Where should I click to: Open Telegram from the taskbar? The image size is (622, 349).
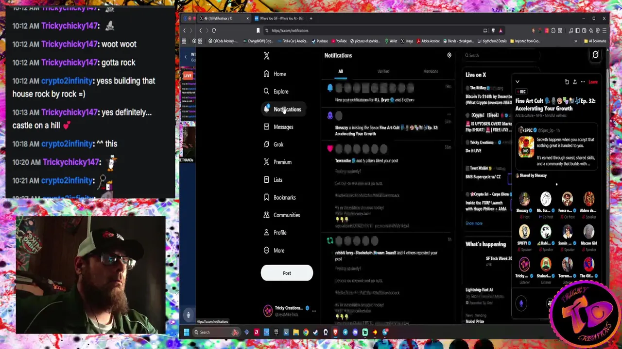click(x=345, y=332)
